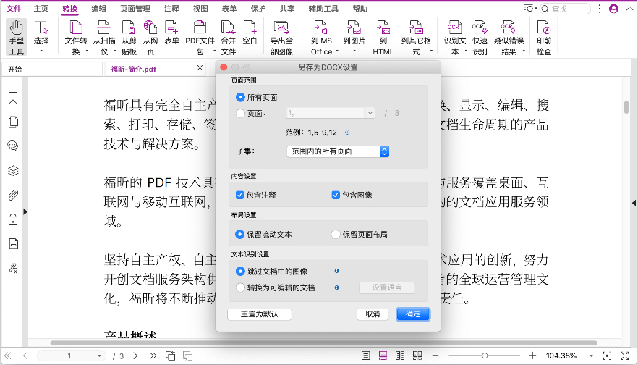Click OK to confirm DOCX settings

(413, 314)
